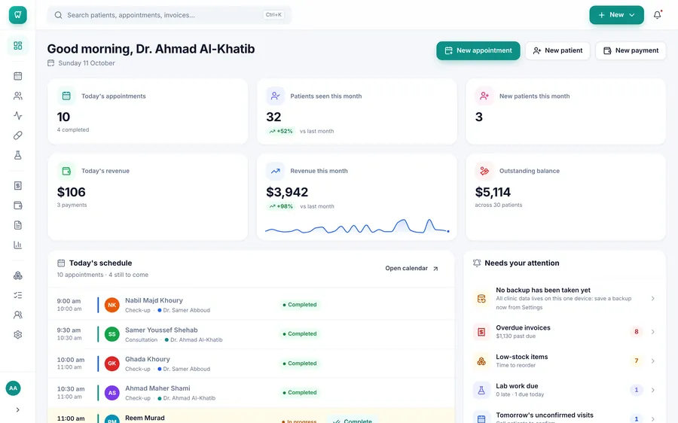Screen dimensions: 678x423
Task: Open calendar link in Today's schedule
Action: [411, 268]
